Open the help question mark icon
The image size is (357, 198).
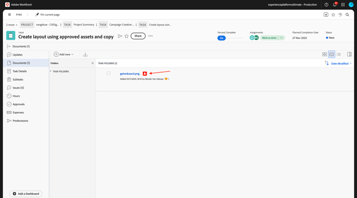pos(326,5)
